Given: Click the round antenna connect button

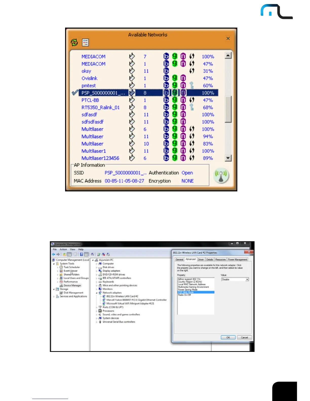Looking at the screenshot, I should point(221,175).
